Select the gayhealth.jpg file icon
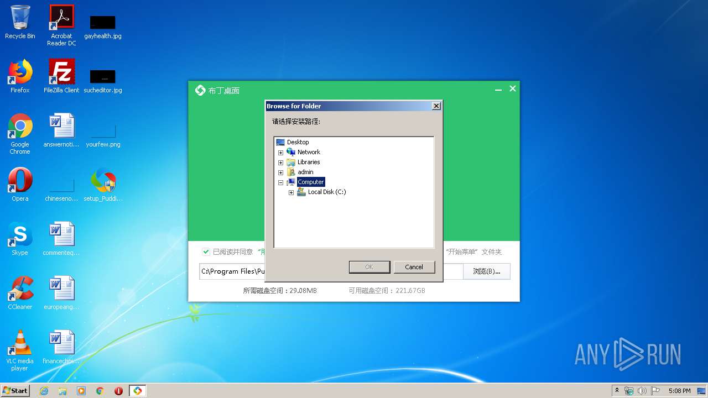 [x=103, y=27]
